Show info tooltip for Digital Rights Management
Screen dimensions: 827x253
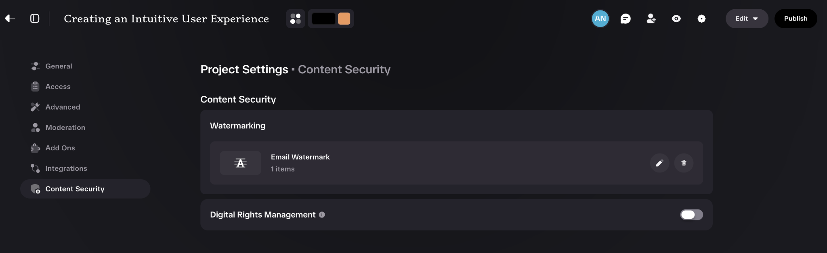pyautogui.click(x=322, y=215)
